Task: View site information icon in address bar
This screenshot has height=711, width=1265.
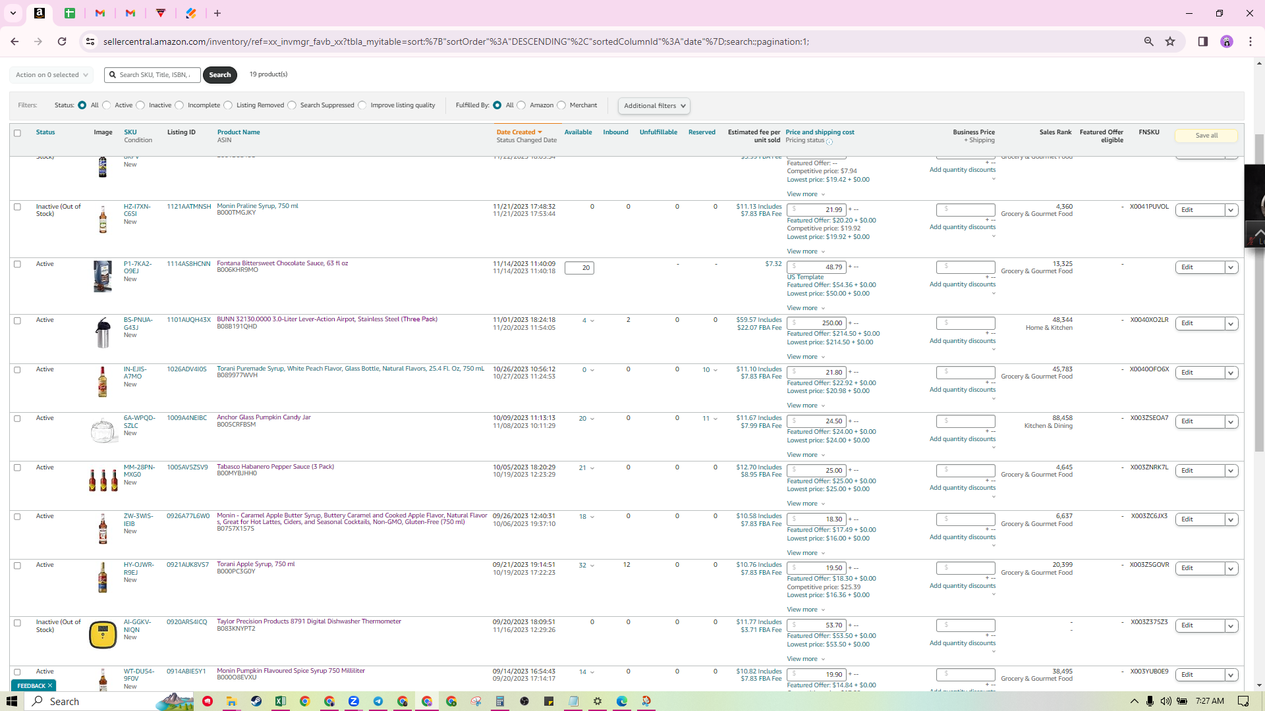Action: tap(90, 41)
